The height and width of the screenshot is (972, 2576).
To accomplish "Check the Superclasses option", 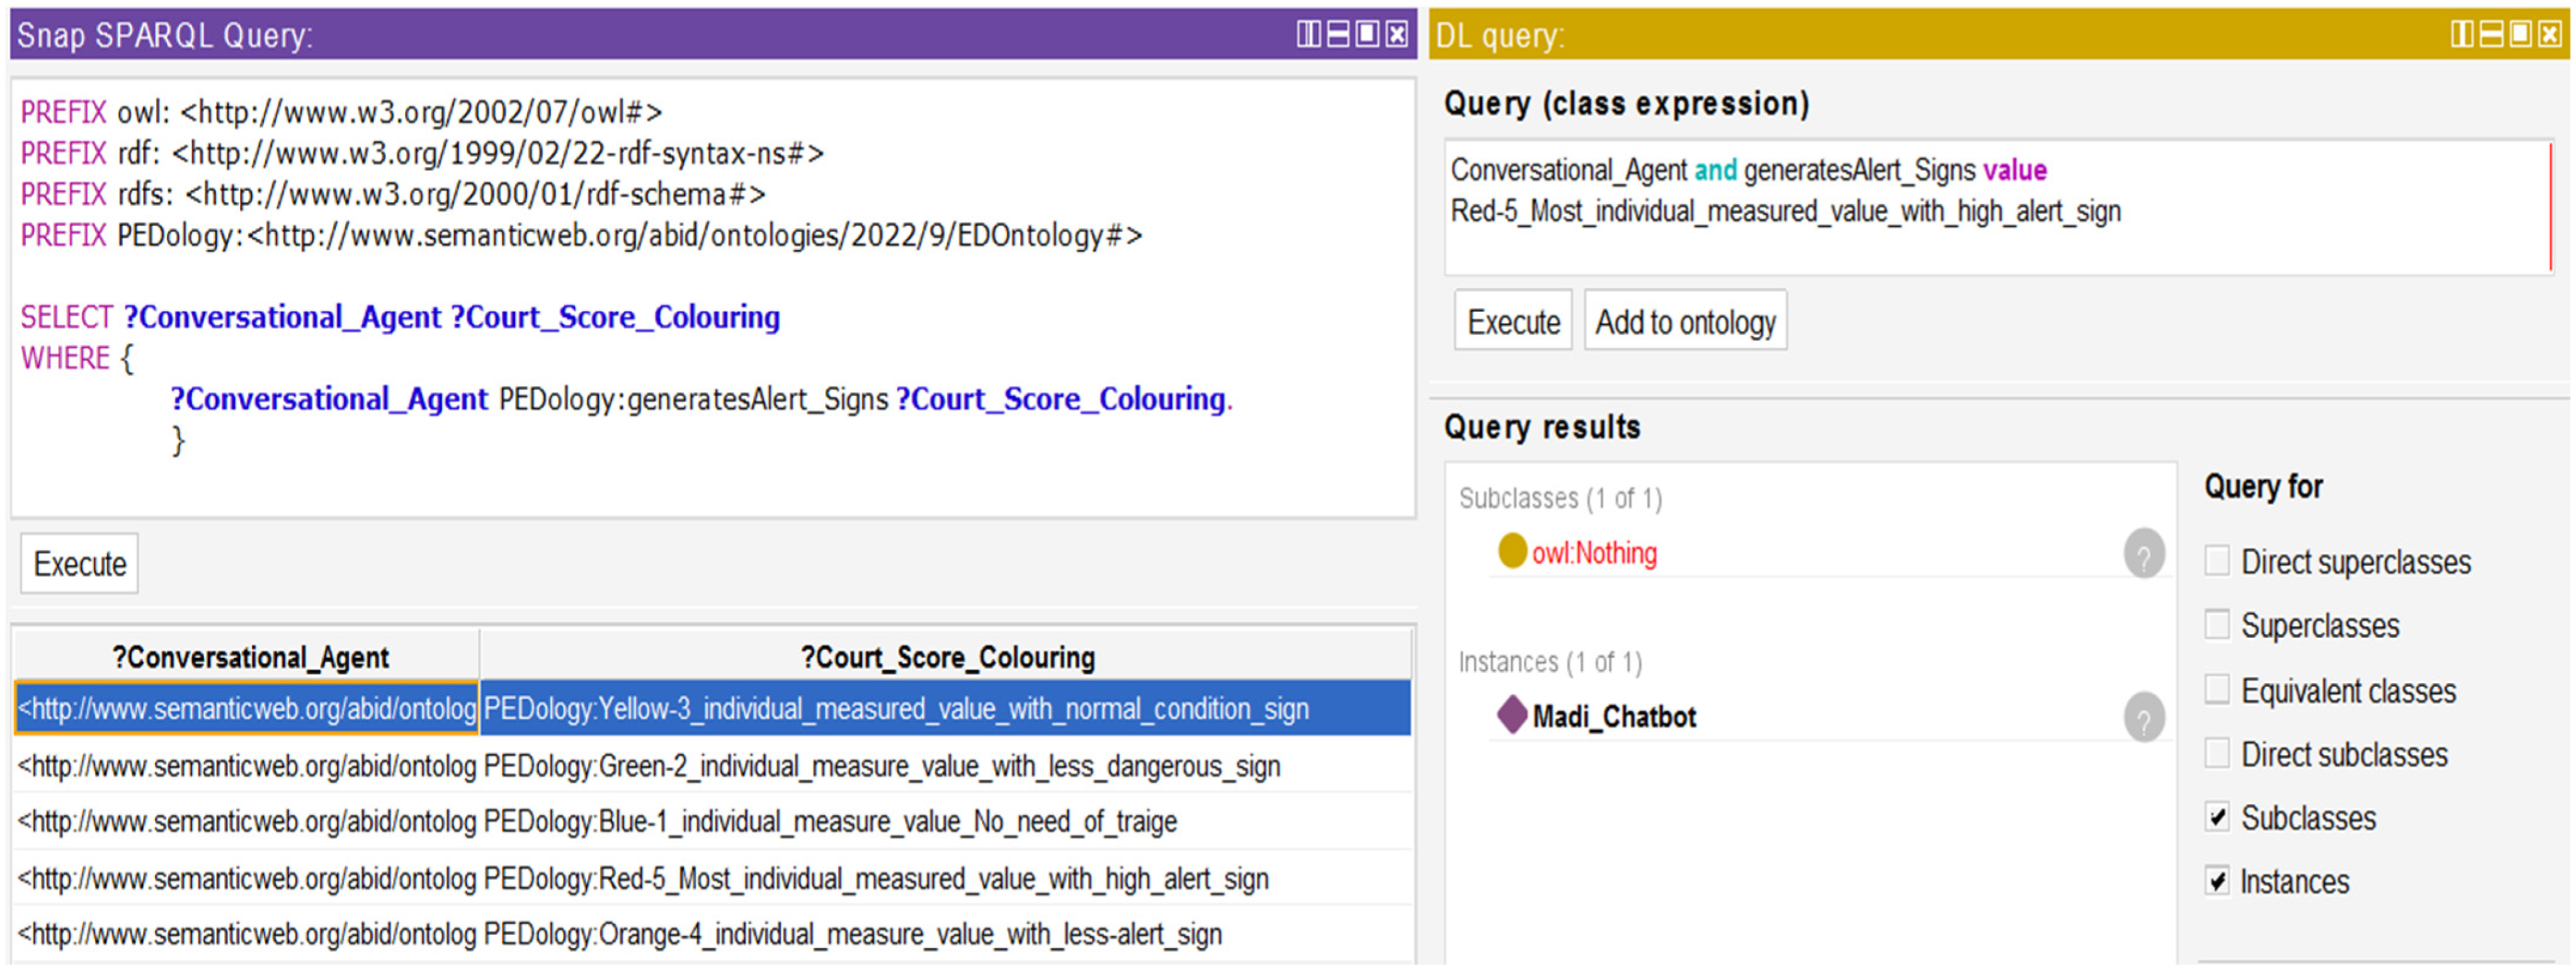I will click(x=2216, y=624).
